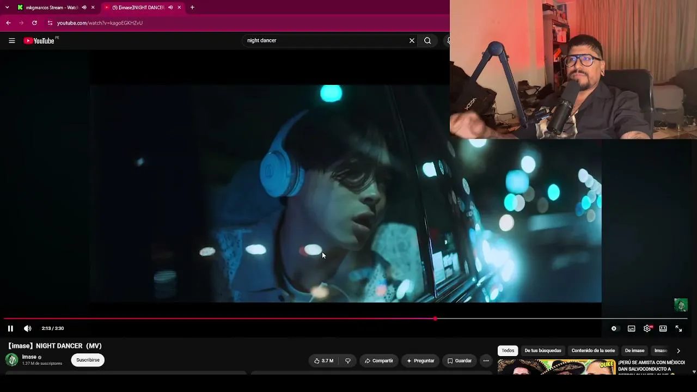This screenshot has height=392, width=697.
Task: Mute the video player volume
Action: click(x=28, y=328)
